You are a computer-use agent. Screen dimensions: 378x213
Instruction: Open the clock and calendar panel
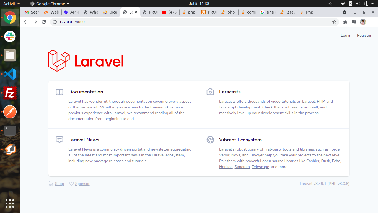pos(199,4)
